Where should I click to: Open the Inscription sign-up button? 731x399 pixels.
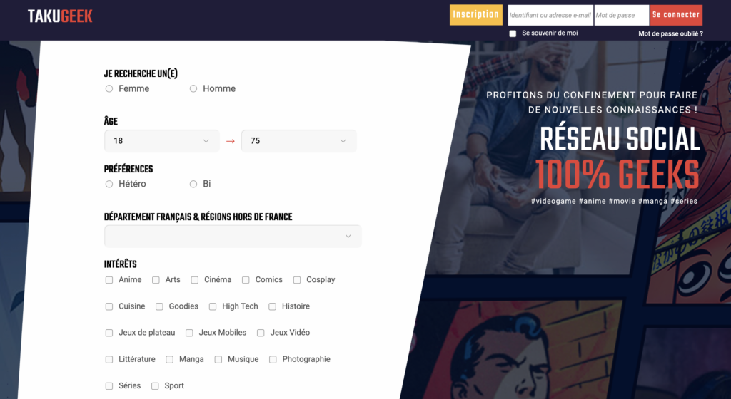tap(476, 15)
